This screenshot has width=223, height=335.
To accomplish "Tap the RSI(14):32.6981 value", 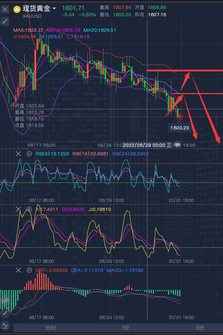I will click(90, 154).
